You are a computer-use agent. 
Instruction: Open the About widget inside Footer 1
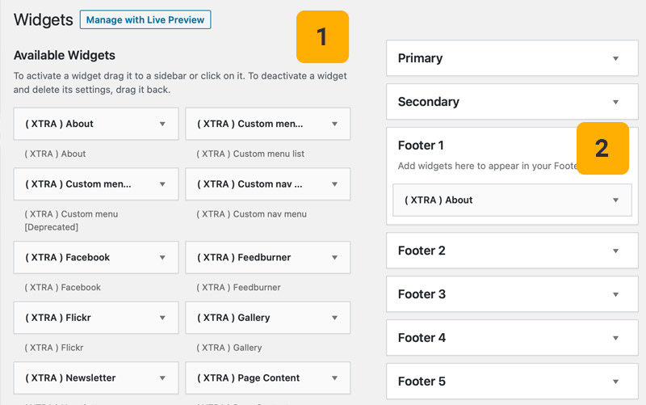[615, 200]
